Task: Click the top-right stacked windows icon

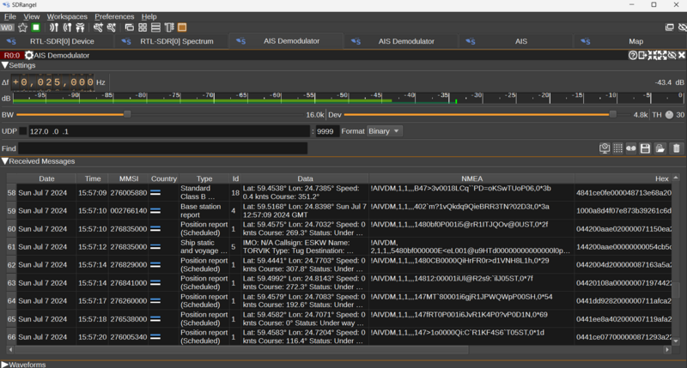Action: pos(670,27)
